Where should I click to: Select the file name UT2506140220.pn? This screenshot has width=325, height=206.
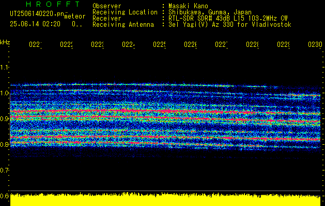point(37,14)
